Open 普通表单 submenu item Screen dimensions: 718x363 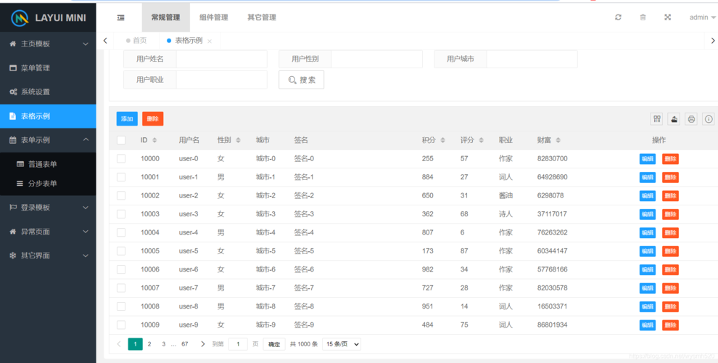[x=48, y=164]
